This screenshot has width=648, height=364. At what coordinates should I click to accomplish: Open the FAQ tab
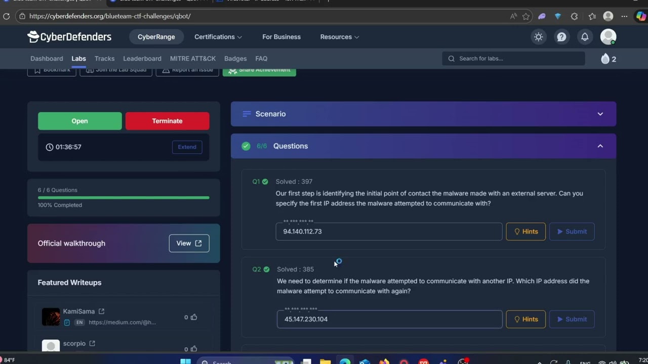pyautogui.click(x=261, y=59)
